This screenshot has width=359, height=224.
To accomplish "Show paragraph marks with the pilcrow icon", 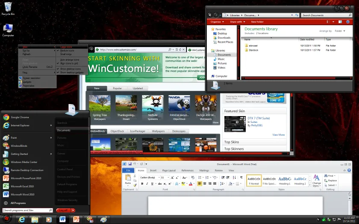I will (x=241, y=177).
